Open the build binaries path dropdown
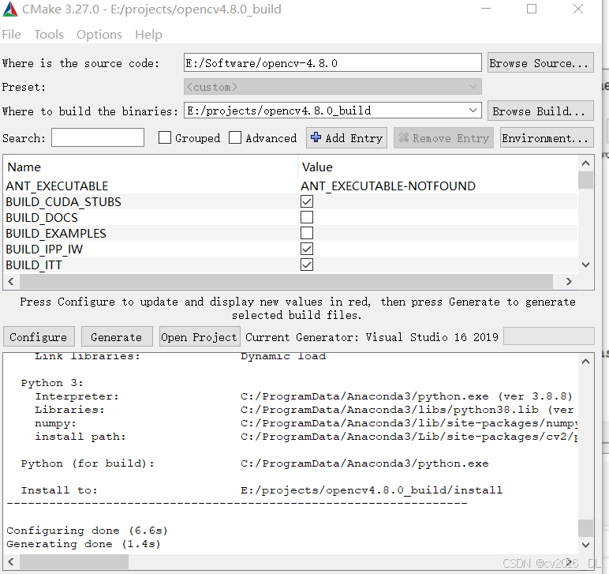 pos(473,111)
